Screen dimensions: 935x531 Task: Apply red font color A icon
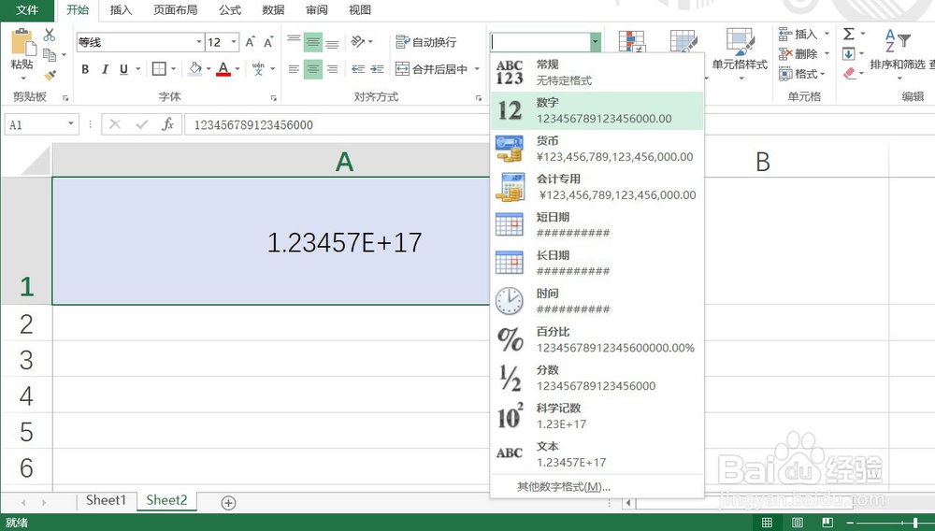(223, 69)
